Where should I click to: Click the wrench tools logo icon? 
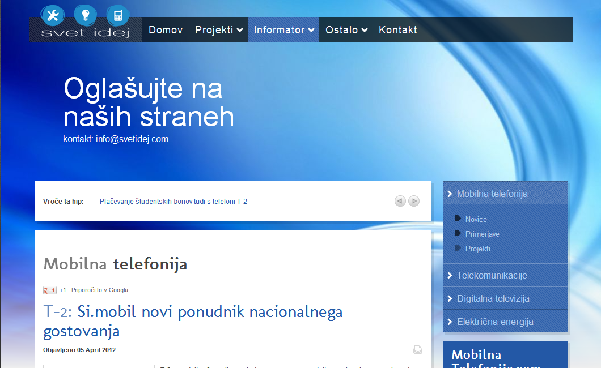[x=53, y=16]
